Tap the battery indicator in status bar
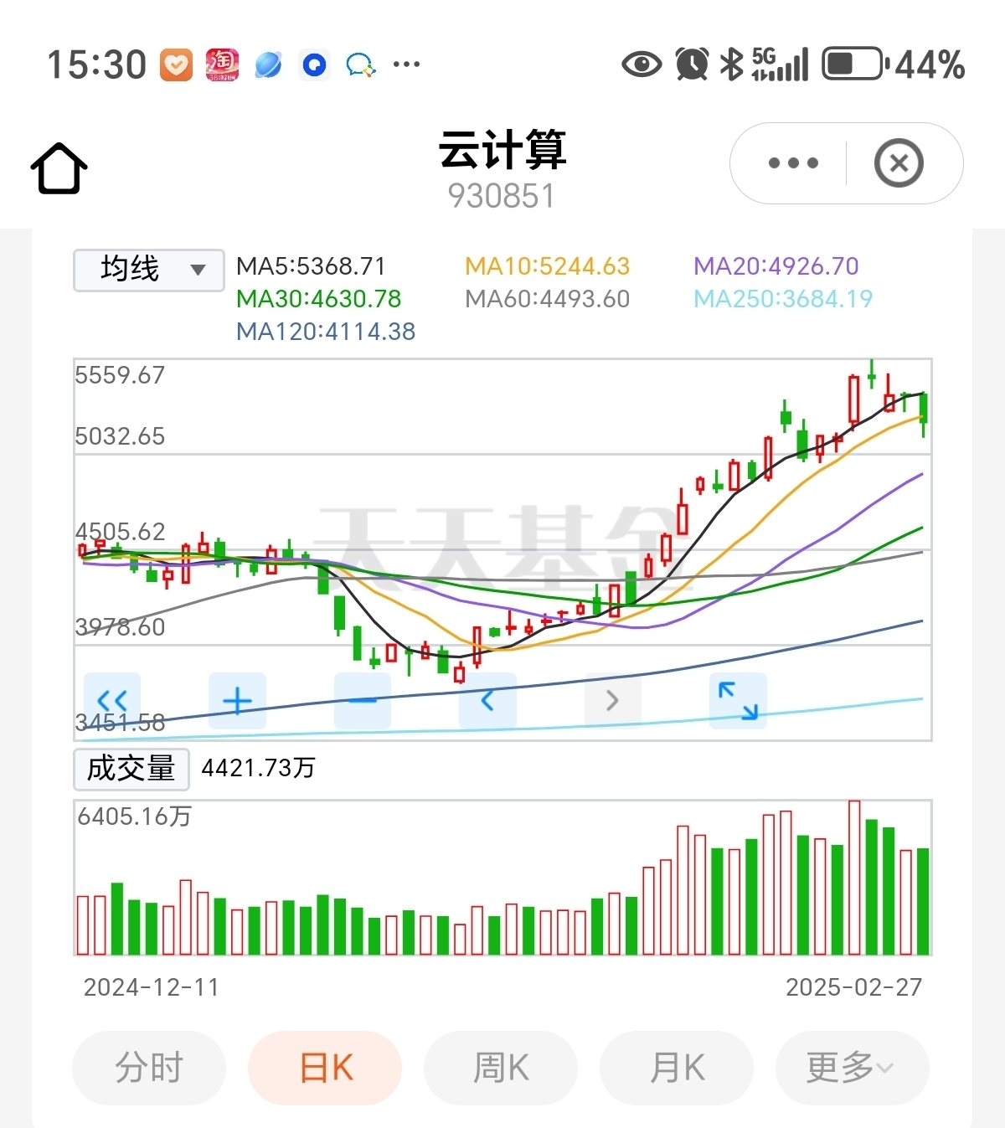Image resolution: width=1005 pixels, height=1128 pixels. pos(856,64)
